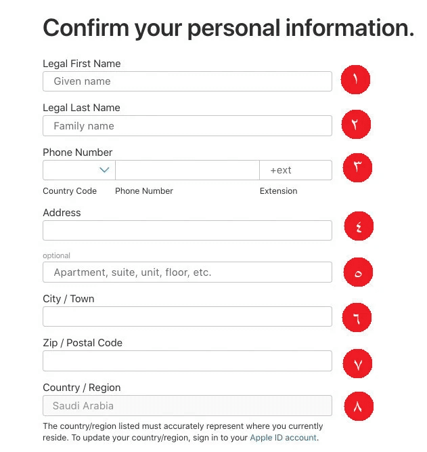
Task: Click the +ext extension field
Action: 295,170
